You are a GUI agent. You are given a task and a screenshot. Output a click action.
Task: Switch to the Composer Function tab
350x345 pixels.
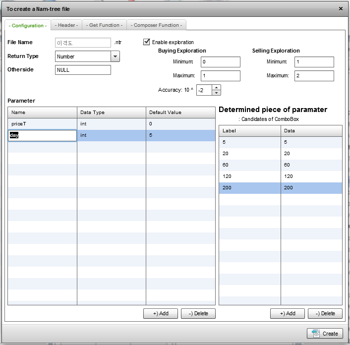(x=157, y=25)
